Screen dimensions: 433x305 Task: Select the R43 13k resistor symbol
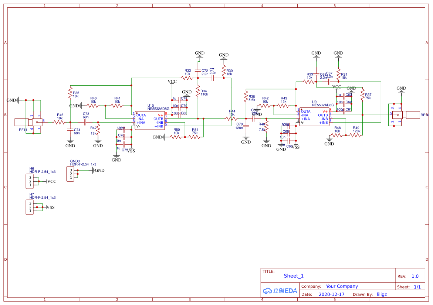pos(283,106)
